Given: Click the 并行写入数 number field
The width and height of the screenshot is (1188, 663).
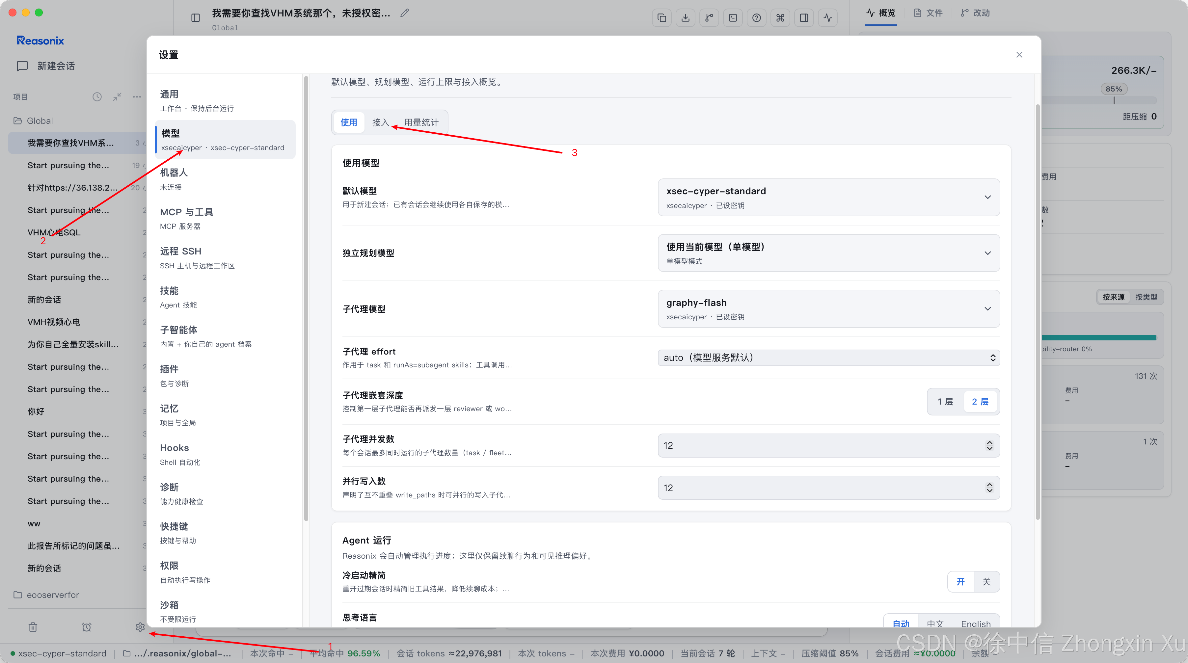Looking at the screenshot, I should pyautogui.click(x=829, y=488).
